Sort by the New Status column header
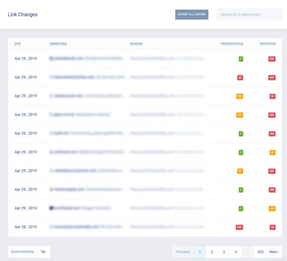Screen dimensions: 287x261 (x=268, y=44)
